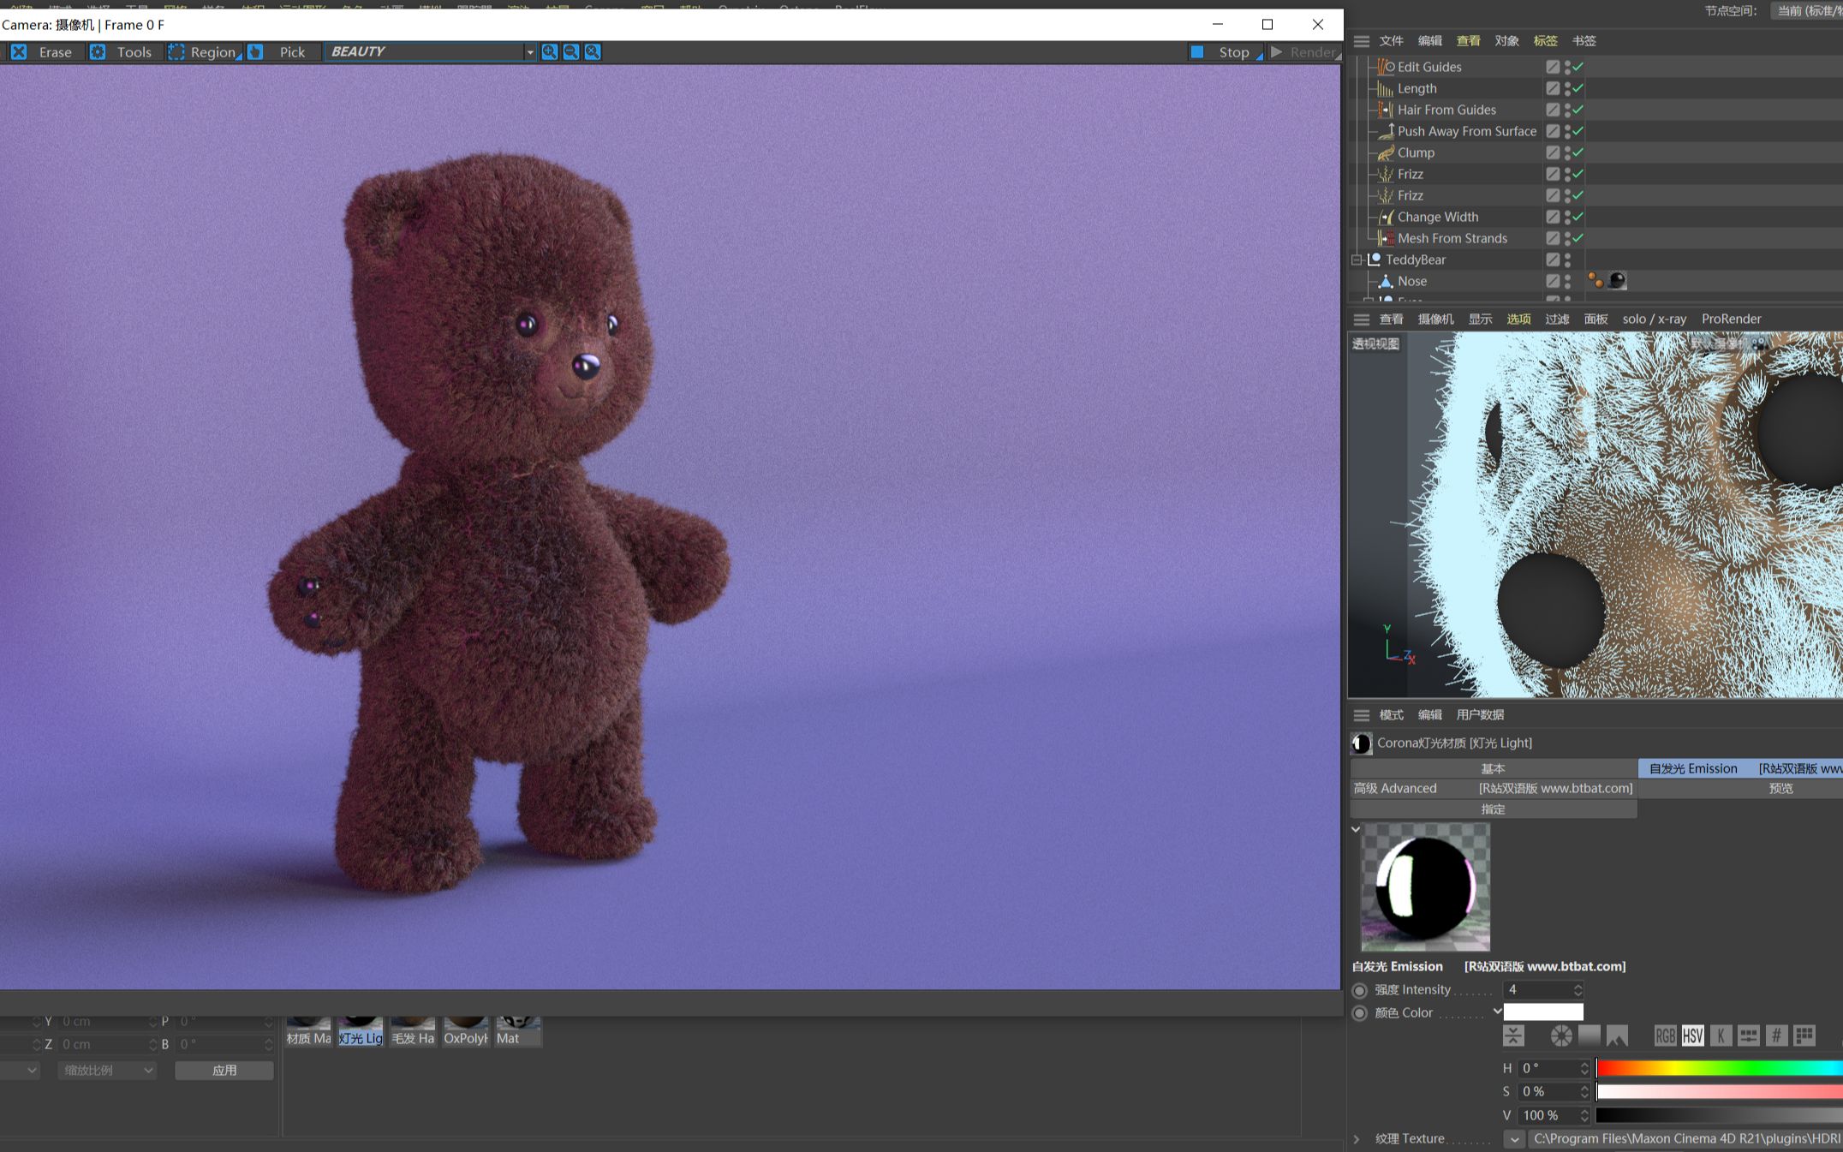Viewport: 1843px width, 1152px height.
Task: Click the Kelvin temperature color mode icon
Action: pyautogui.click(x=1721, y=1036)
